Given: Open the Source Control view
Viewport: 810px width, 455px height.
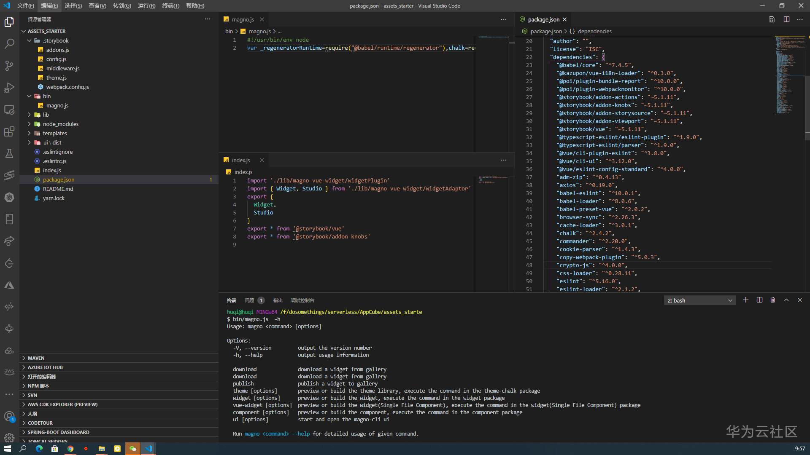Looking at the screenshot, I should pyautogui.click(x=9, y=66).
